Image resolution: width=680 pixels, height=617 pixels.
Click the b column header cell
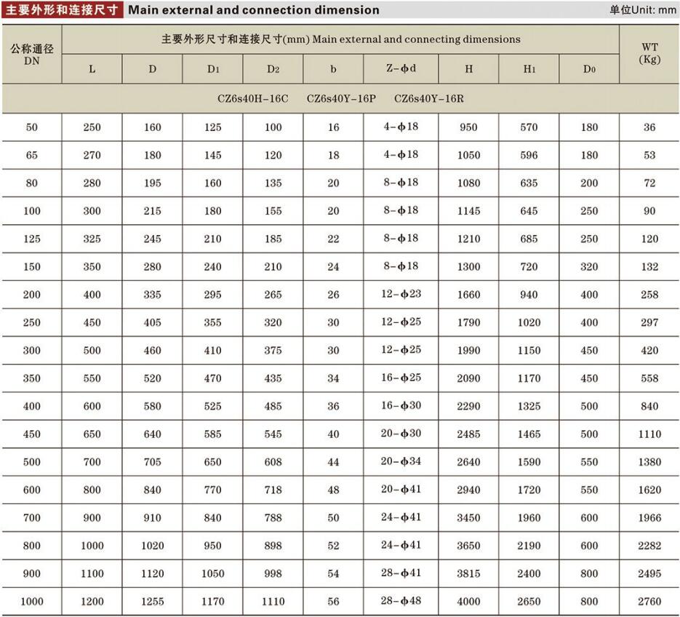[x=332, y=68]
